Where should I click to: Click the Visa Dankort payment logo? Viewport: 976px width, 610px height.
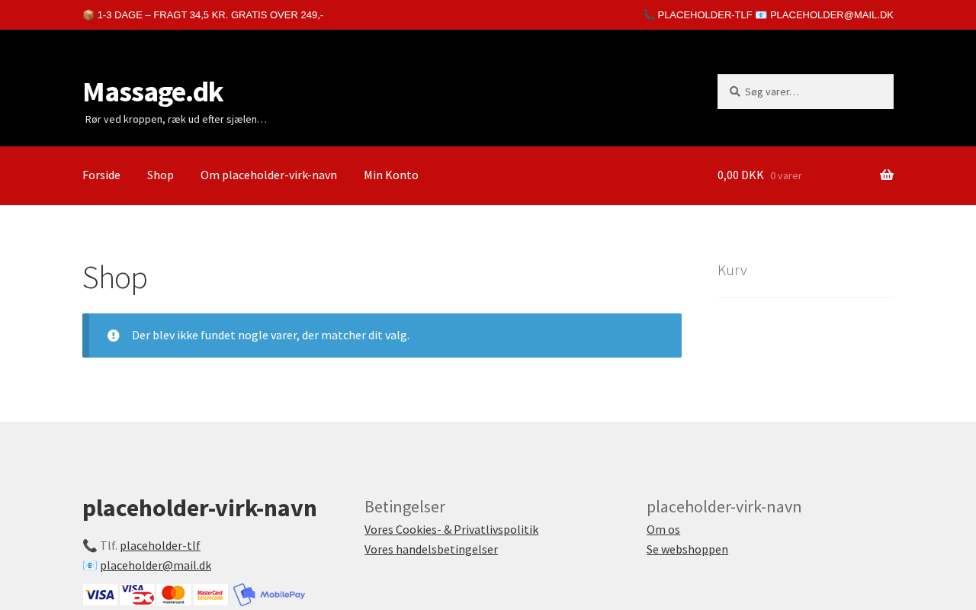(x=137, y=595)
